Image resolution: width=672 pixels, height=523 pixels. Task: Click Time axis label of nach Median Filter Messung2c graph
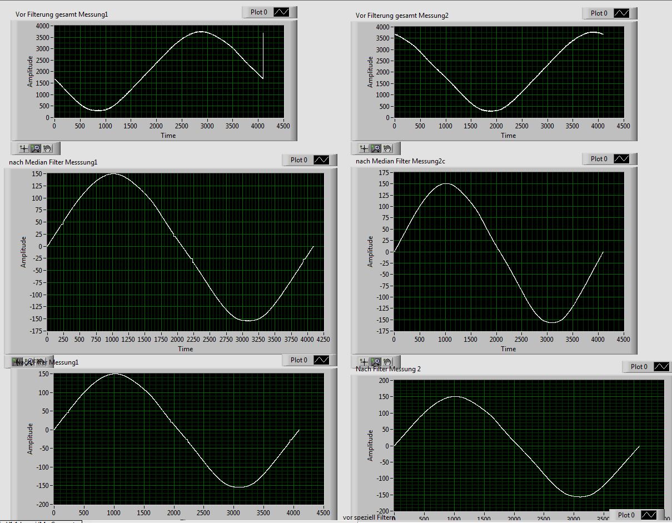coord(508,349)
